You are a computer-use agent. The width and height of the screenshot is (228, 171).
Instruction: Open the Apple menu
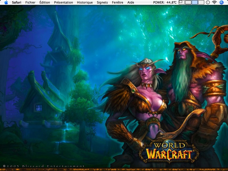pyautogui.click(x=6, y=2)
